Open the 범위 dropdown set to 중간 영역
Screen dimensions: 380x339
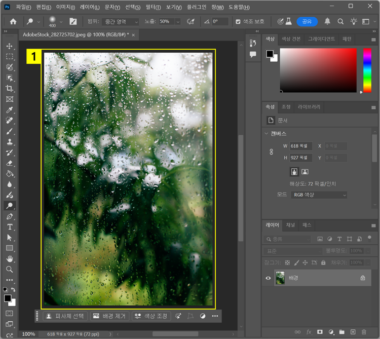(121, 22)
